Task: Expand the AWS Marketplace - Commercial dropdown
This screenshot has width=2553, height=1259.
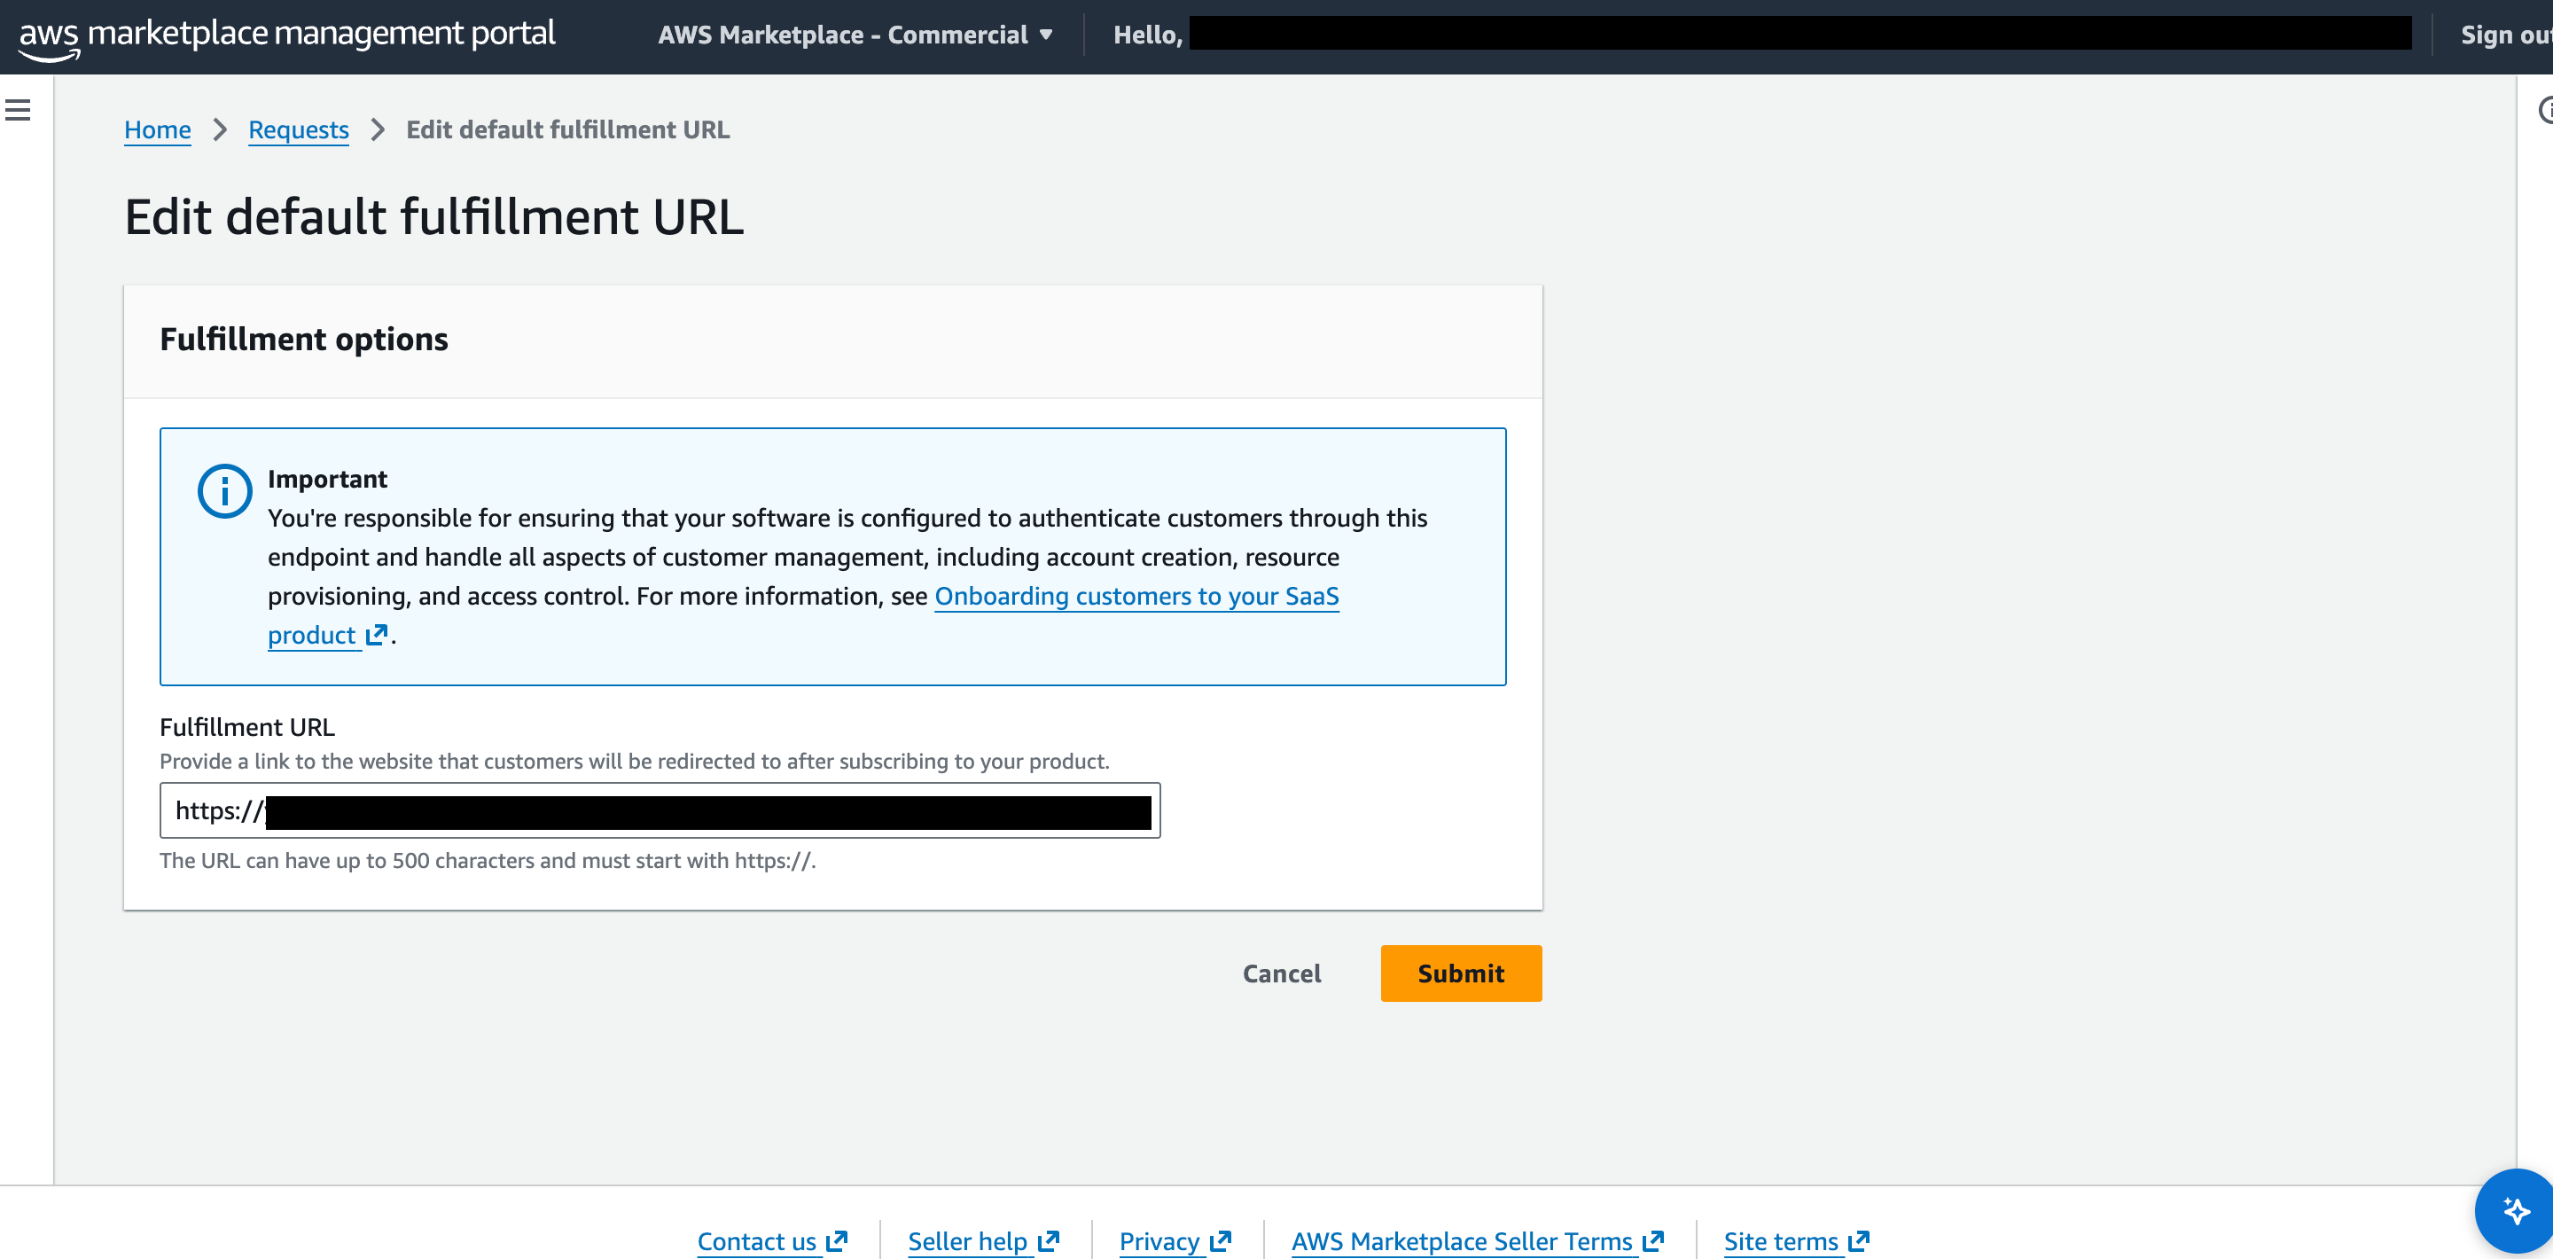Action: [x=855, y=35]
